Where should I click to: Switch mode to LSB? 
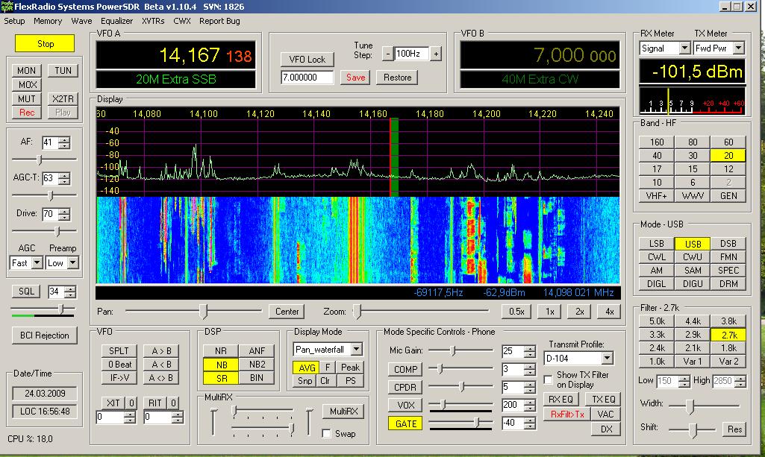[657, 244]
